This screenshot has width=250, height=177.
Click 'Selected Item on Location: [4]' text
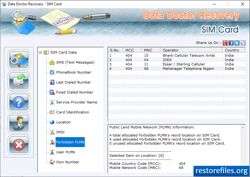(136, 155)
